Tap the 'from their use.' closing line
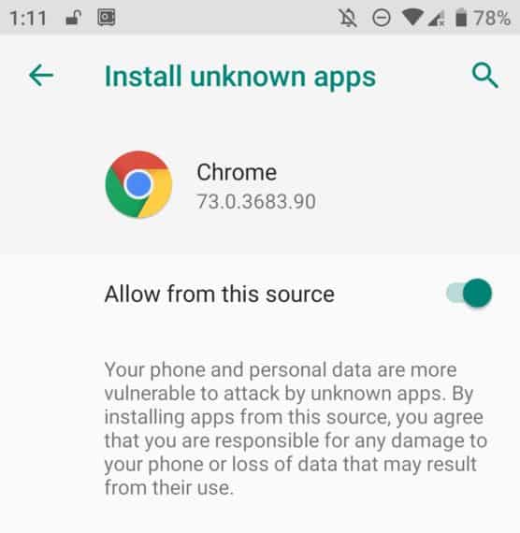Viewport: 520px width, 533px height. coord(169,487)
